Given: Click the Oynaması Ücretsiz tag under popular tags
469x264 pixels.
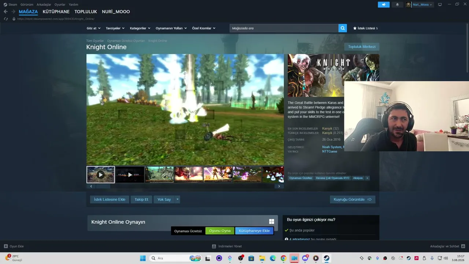Looking at the screenshot, I should click(x=301, y=178).
